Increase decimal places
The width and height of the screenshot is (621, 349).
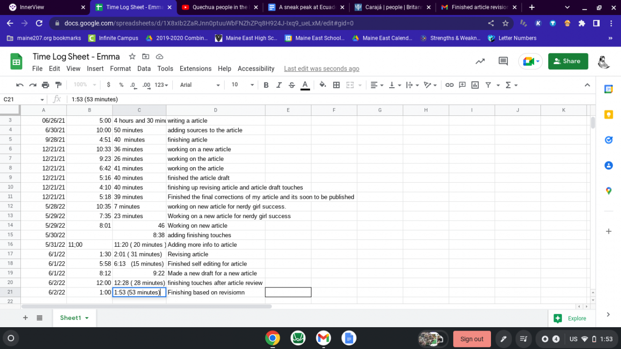pyautogui.click(x=146, y=85)
